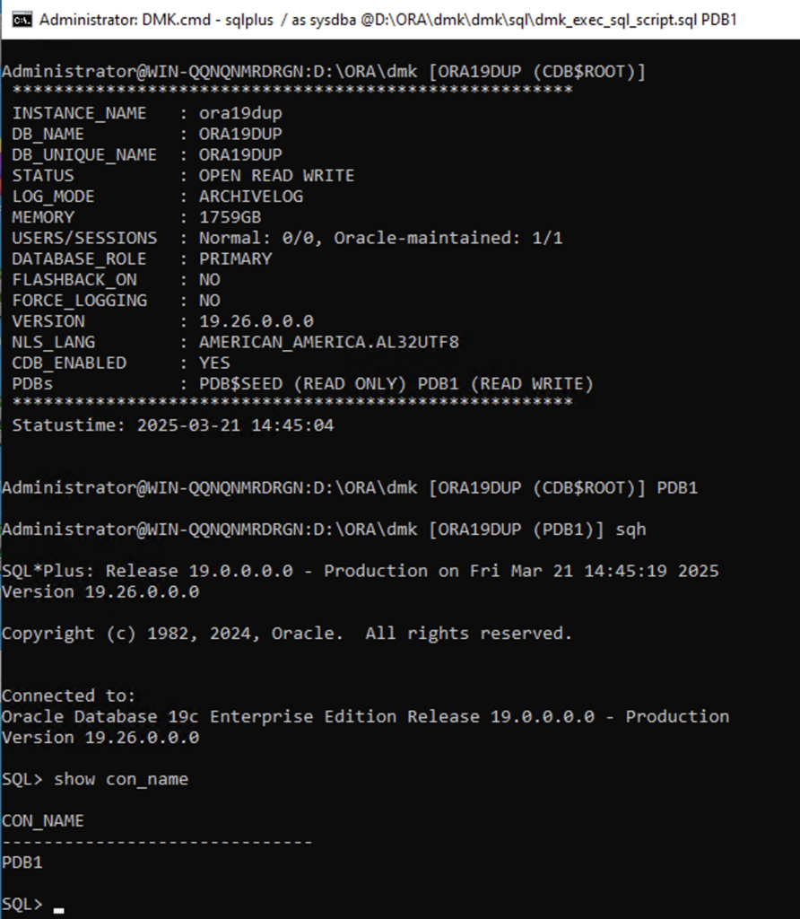The width and height of the screenshot is (800, 919).
Task: Click the OPEN READ WRITE status value
Action: click(x=276, y=176)
